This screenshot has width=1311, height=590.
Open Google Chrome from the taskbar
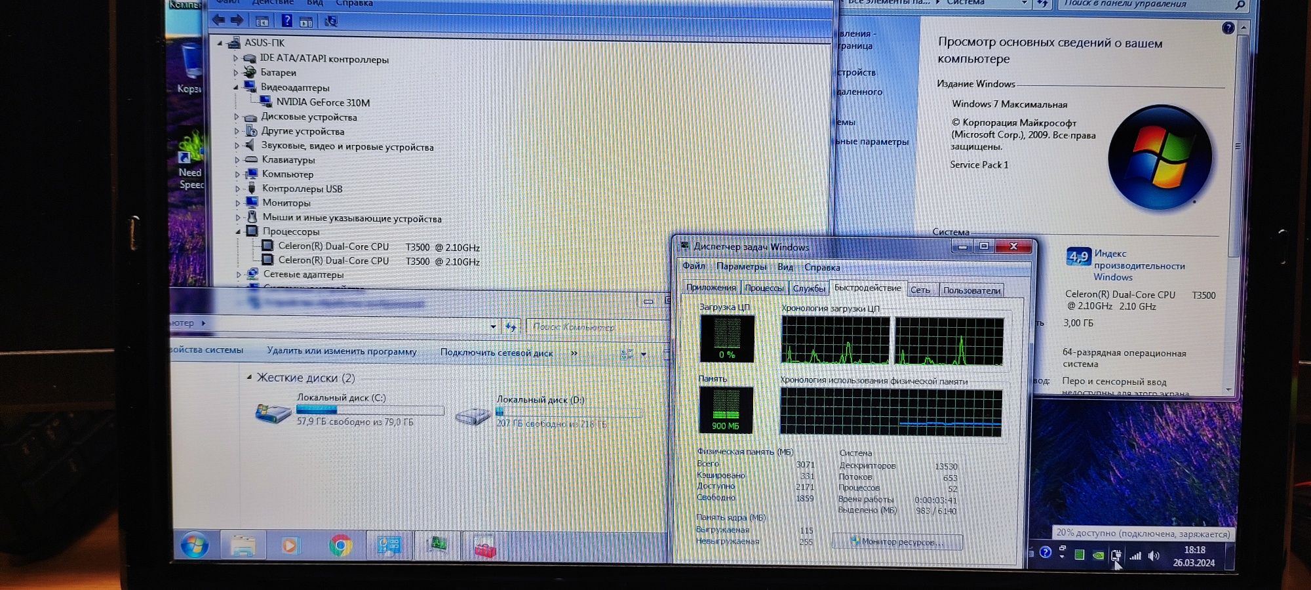340,545
